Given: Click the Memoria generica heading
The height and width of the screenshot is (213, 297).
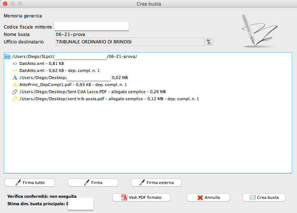Looking at the screenshot, I should click(23, 16).
